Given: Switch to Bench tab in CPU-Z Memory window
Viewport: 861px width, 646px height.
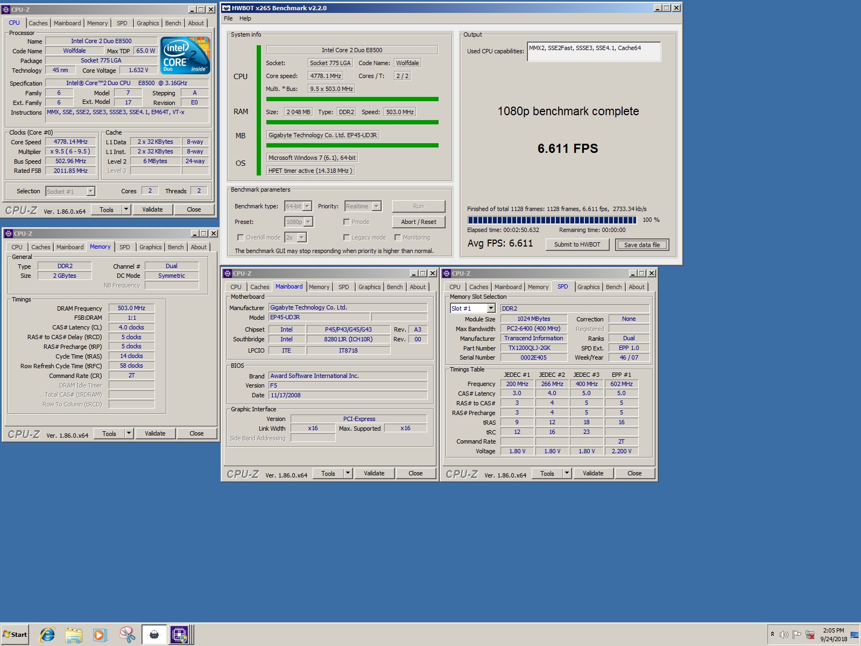Looking at the screenshot, I should [176, 247].
